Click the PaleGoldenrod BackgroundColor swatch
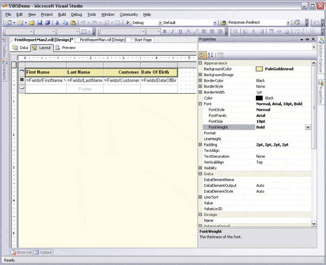 point(259,69)
